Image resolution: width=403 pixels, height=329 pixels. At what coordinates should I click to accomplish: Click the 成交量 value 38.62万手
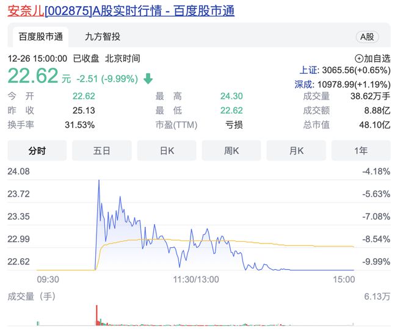tap(371, 96)
